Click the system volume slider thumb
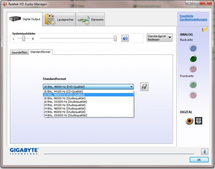The height and width of the screenshot is (169, 215). point(115,38)
